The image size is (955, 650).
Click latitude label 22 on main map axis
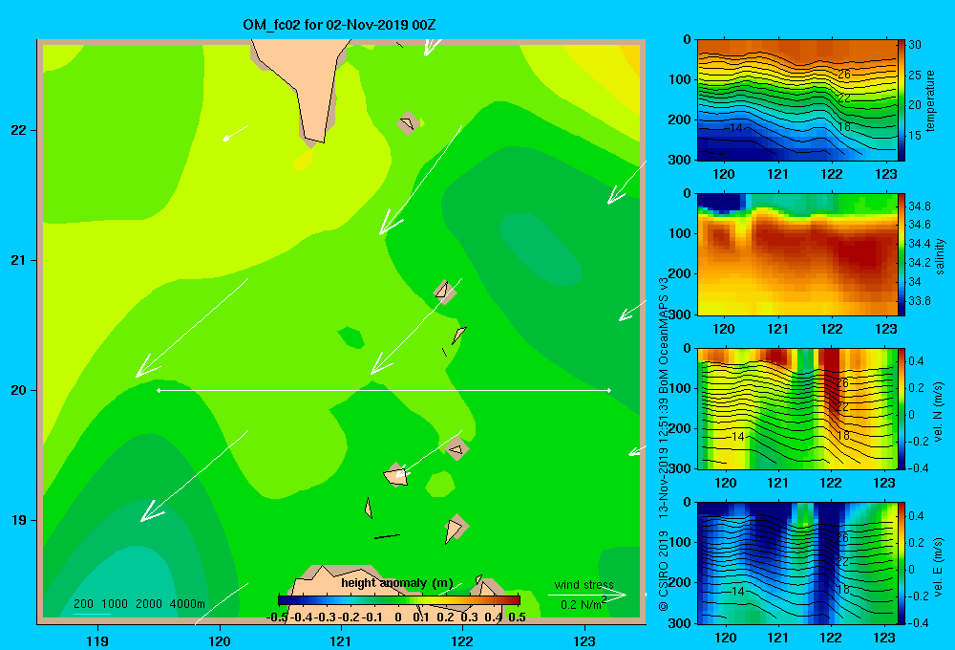pyautogui.click(x=19, y=130)
